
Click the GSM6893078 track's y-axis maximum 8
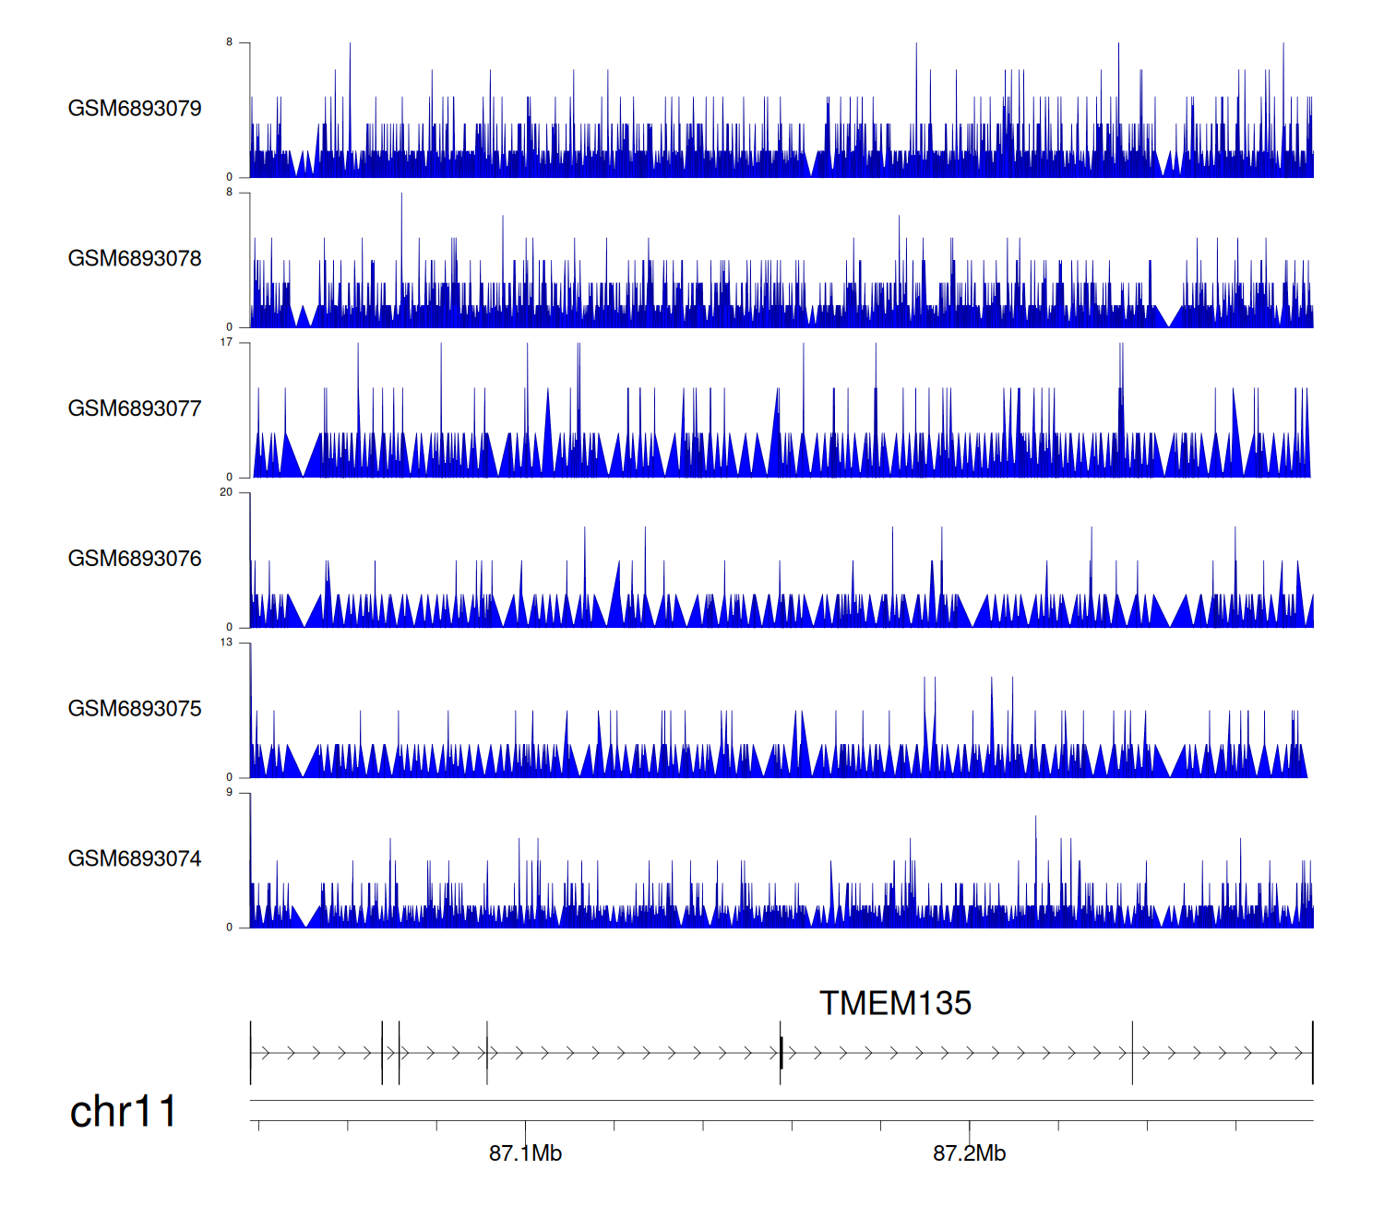229,193
